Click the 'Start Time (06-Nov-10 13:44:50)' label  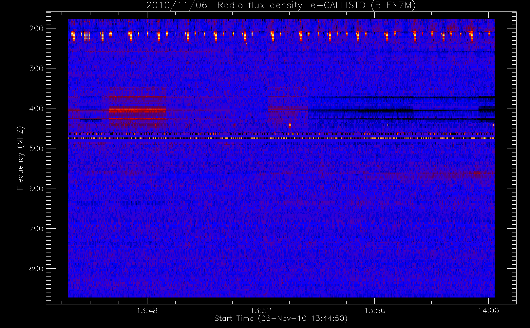(281, 318)
